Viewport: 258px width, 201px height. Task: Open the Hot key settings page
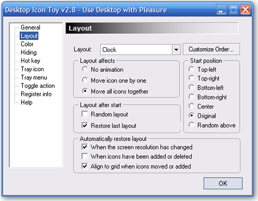[x=30, y=61]
